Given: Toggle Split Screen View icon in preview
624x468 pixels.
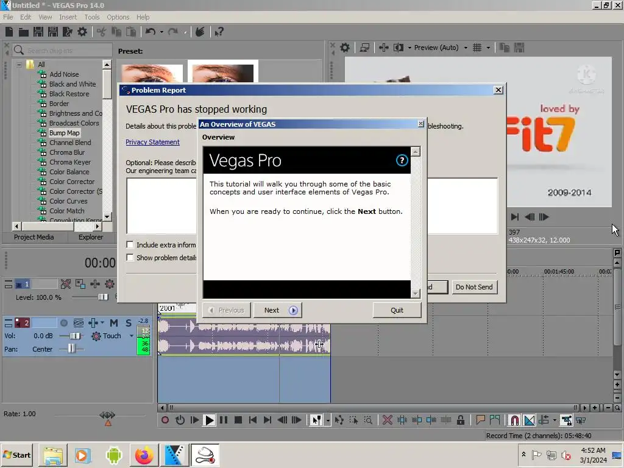Looking at the screenshot, I should [x=399, y=48].
